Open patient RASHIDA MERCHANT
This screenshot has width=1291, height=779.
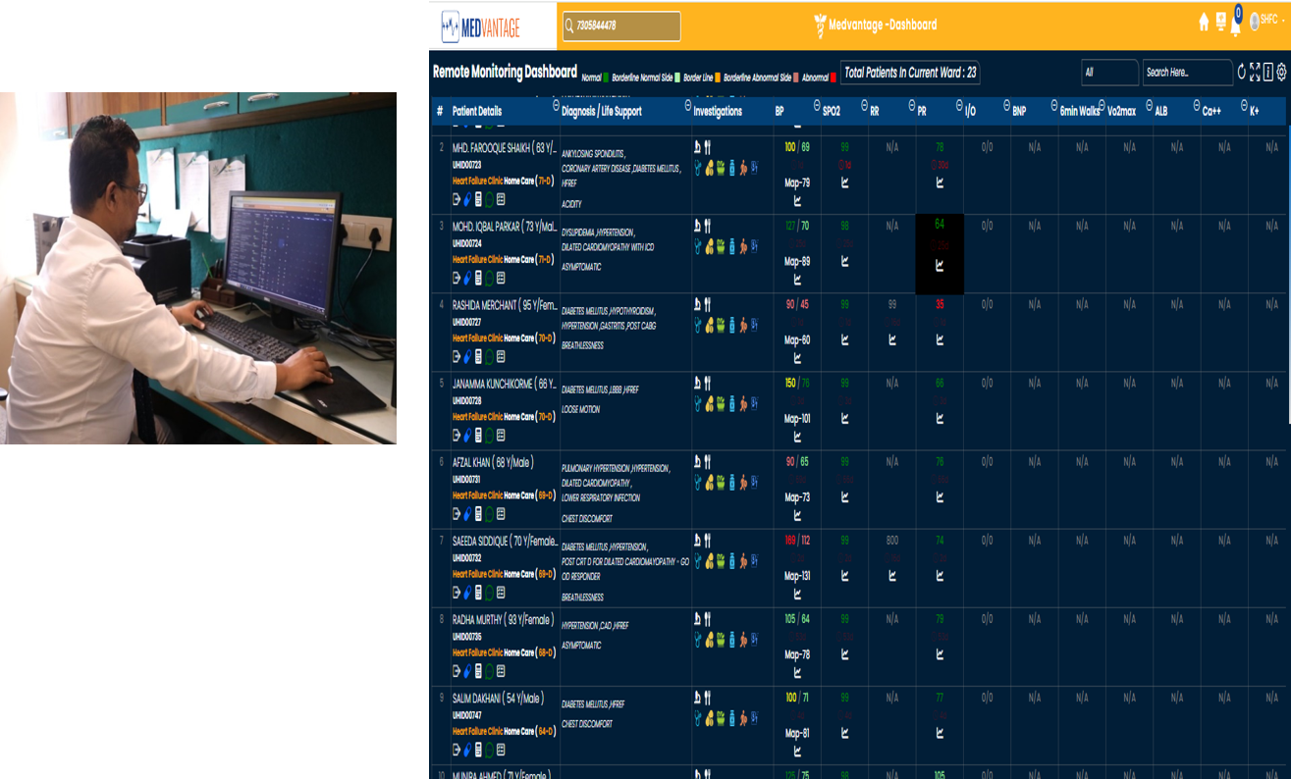click(504, 305)
